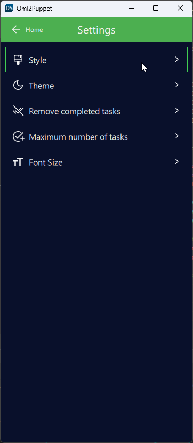
Task: Click chevron next to Maximum number of tasks
Action: pos(177,136)
